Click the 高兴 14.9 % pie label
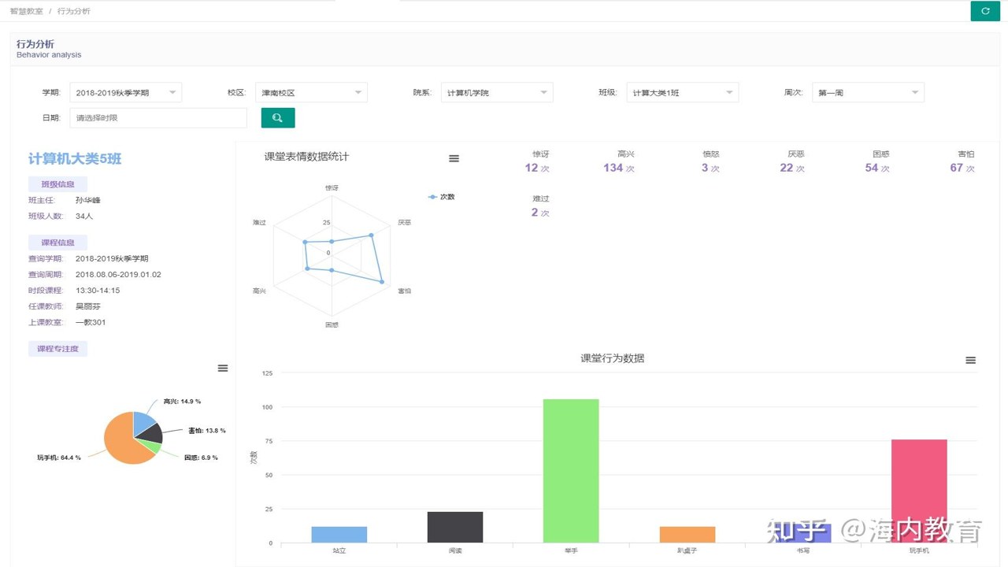The width and height of the screenshot is (1008, 567). 182,402
